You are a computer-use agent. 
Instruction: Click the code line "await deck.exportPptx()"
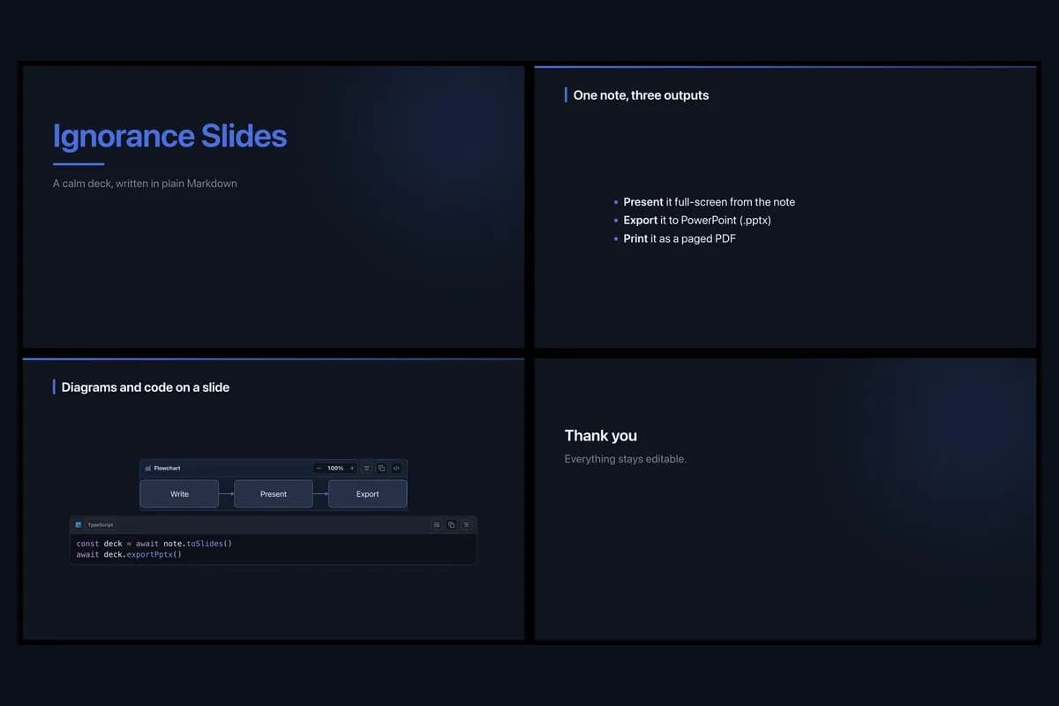click(129, 555)
